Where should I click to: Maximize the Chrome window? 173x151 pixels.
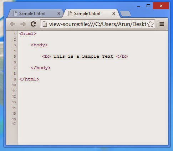click(148, 6)
